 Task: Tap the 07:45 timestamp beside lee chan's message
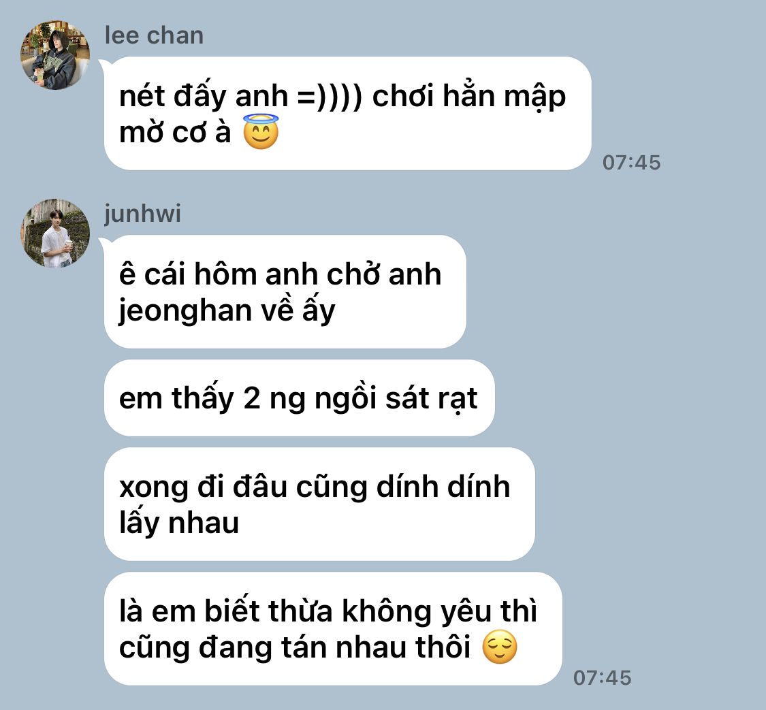631,163
